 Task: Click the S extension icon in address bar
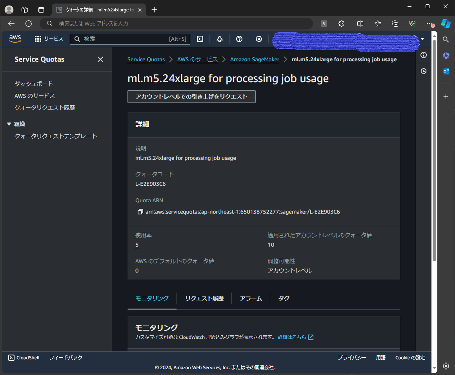pos(324,24)
